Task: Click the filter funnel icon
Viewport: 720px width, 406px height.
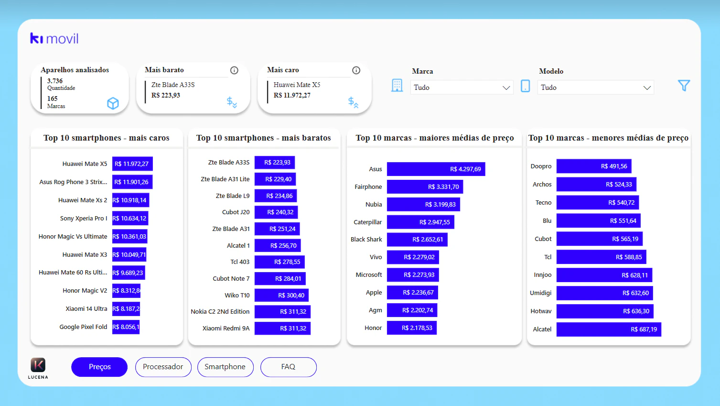Action: point(684,86)
